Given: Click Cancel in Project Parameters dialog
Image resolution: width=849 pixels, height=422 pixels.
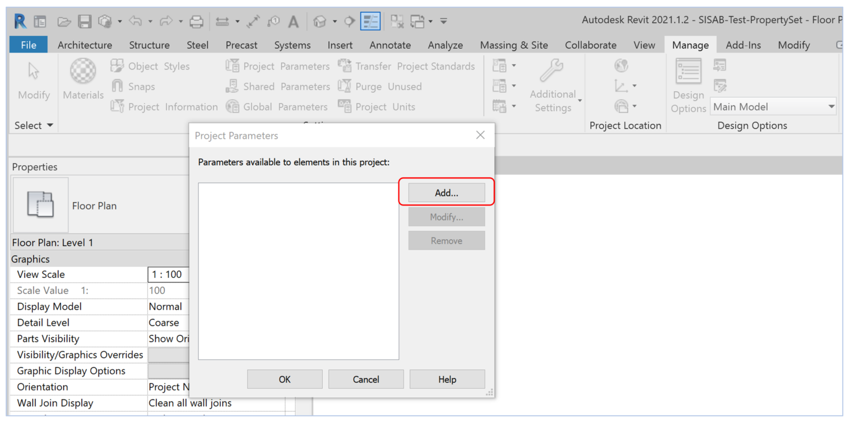Looking at the screenshot, I should (366, 379).
